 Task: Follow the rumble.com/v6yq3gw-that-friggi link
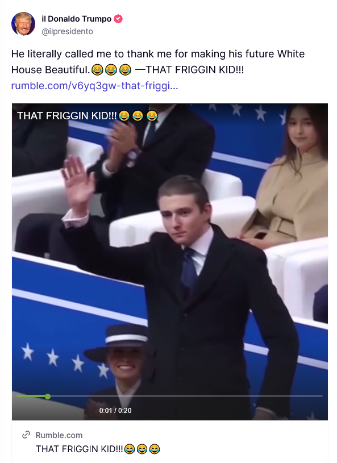click(x=94, y=86)
